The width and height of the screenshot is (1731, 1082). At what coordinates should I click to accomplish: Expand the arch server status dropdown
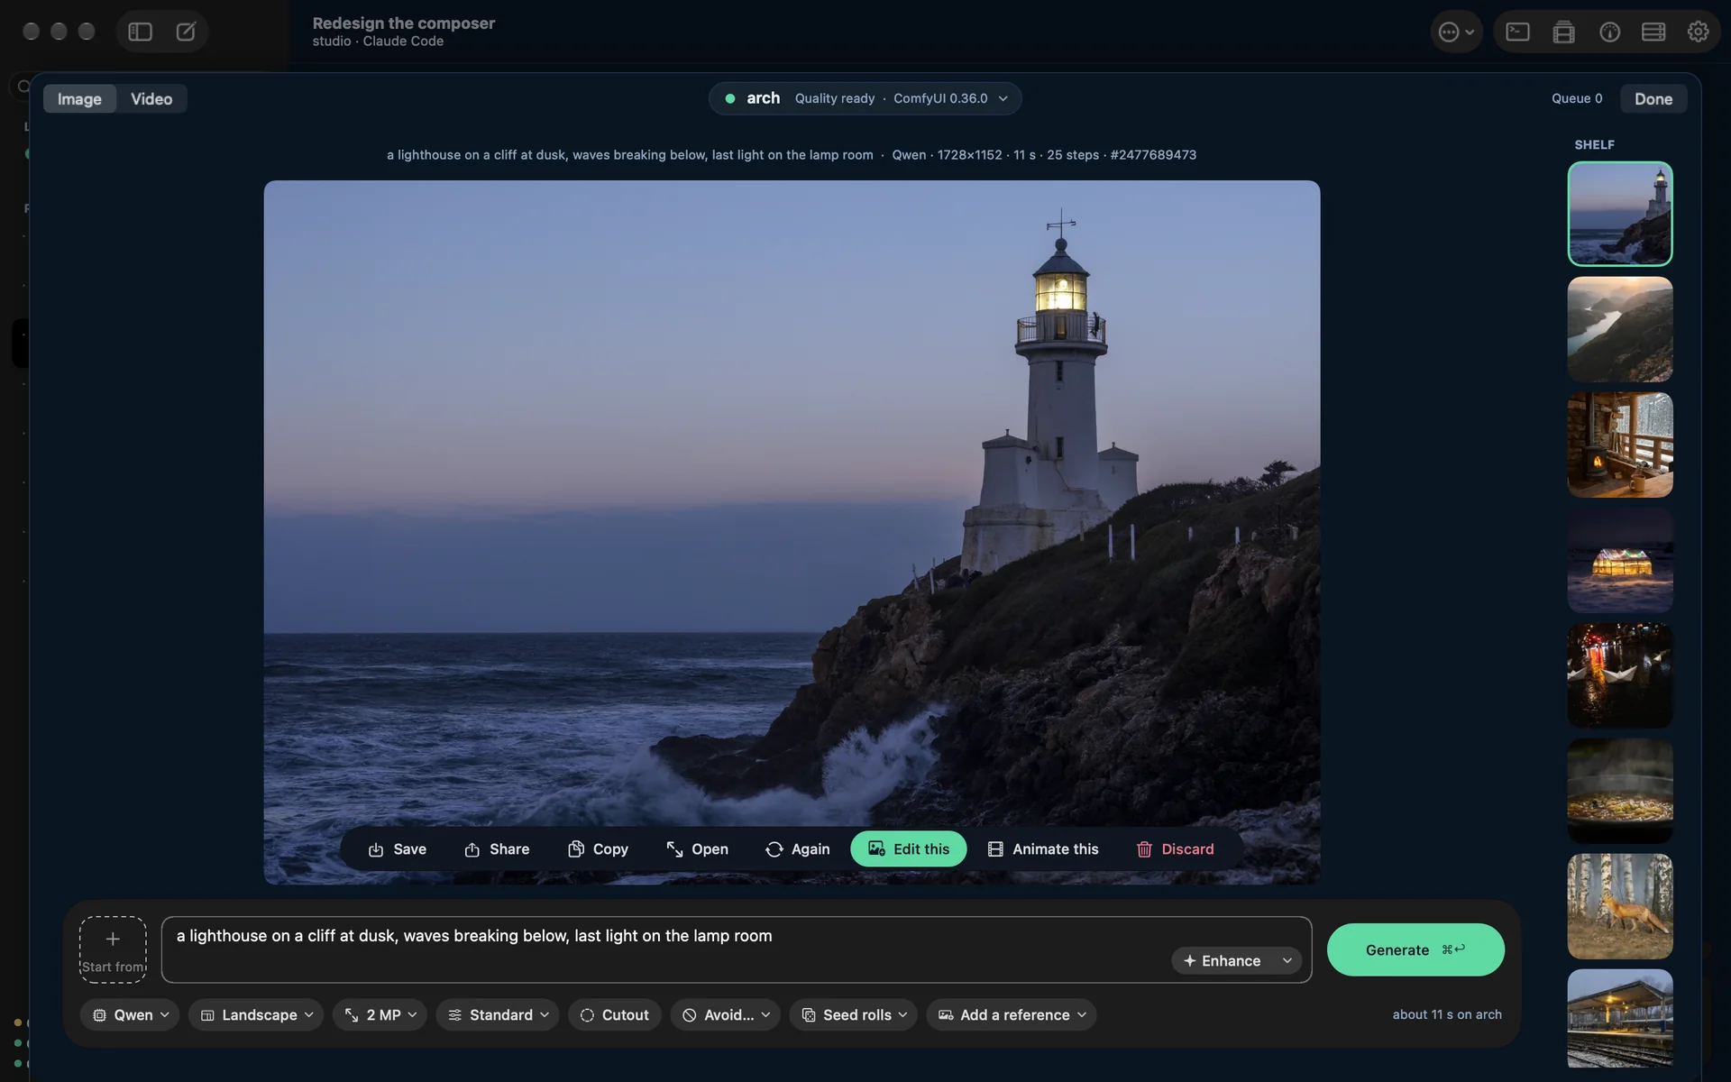click(x=865, y=98)
